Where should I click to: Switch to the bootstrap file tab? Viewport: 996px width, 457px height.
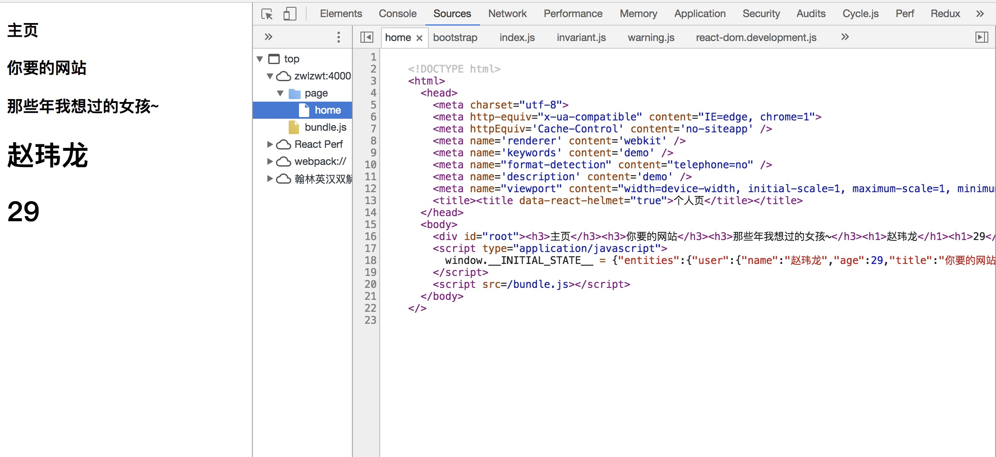pos(455,38)
